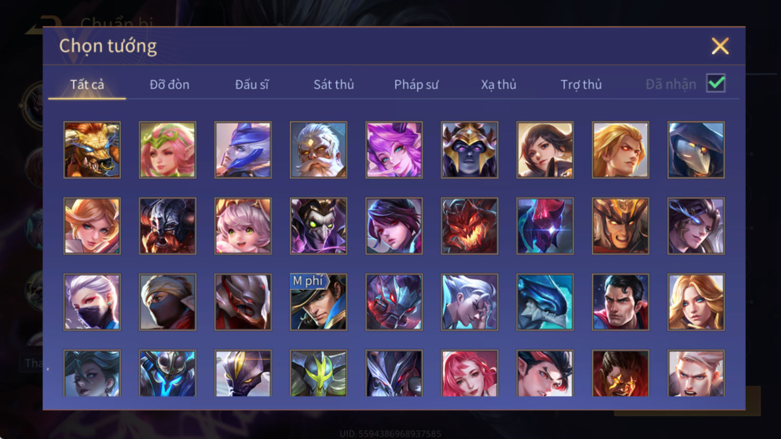Show the Sát thủ hero list
The width and height of the screenshot is (781, 439).
(334, 84)
